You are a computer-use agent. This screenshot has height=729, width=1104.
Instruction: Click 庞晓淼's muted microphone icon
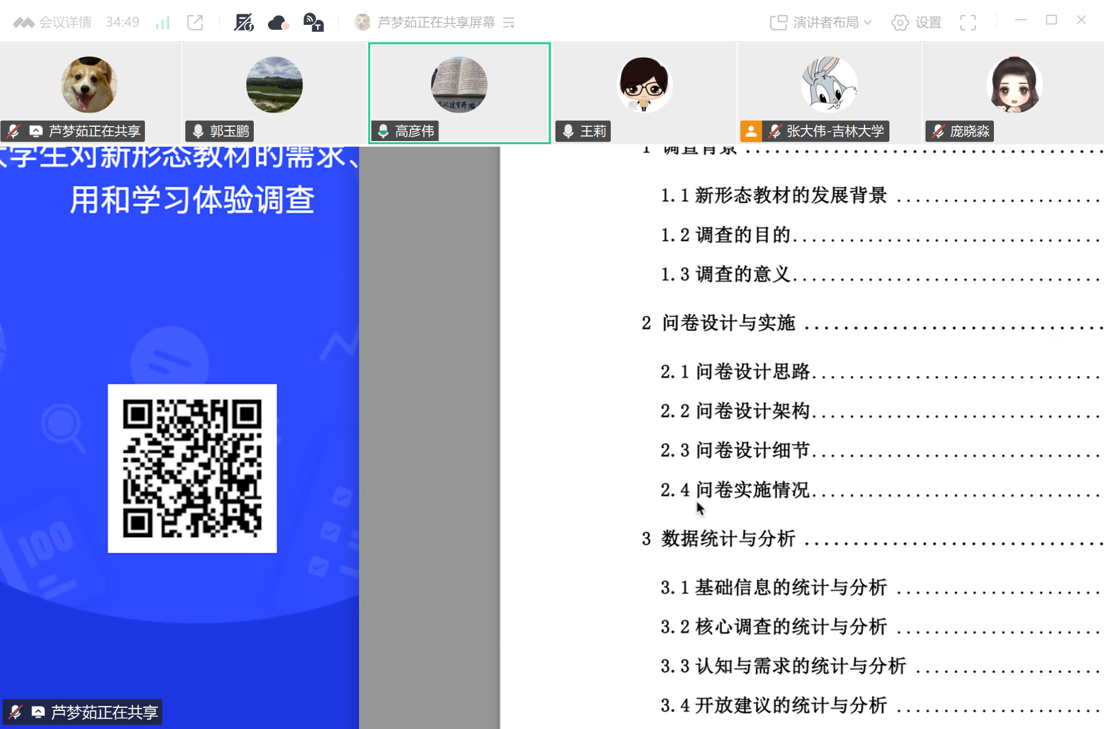coord(939,131)
